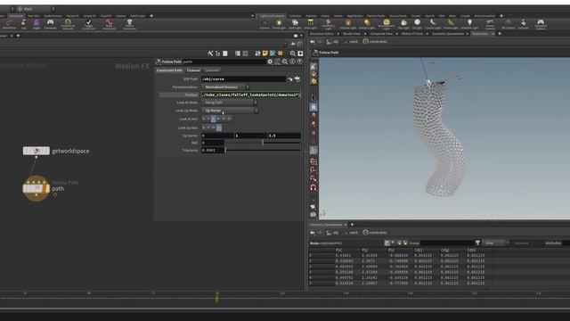This screenshot has width=570, height=321.
Task: Click the Bake Constraints shelf tool
Action: click(x=109, y=24)
